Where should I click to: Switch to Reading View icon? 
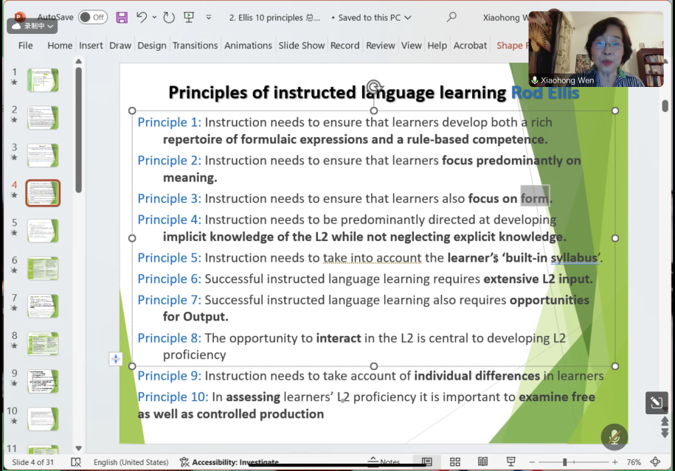point(483,462)
